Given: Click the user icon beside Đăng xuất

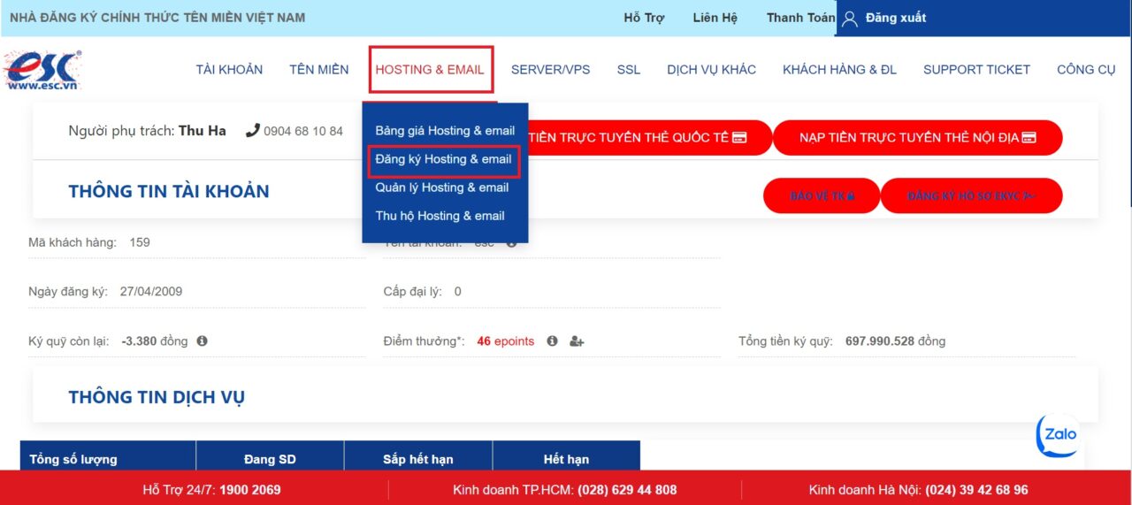Looking at the screenshot, I should tap(850, 19).
